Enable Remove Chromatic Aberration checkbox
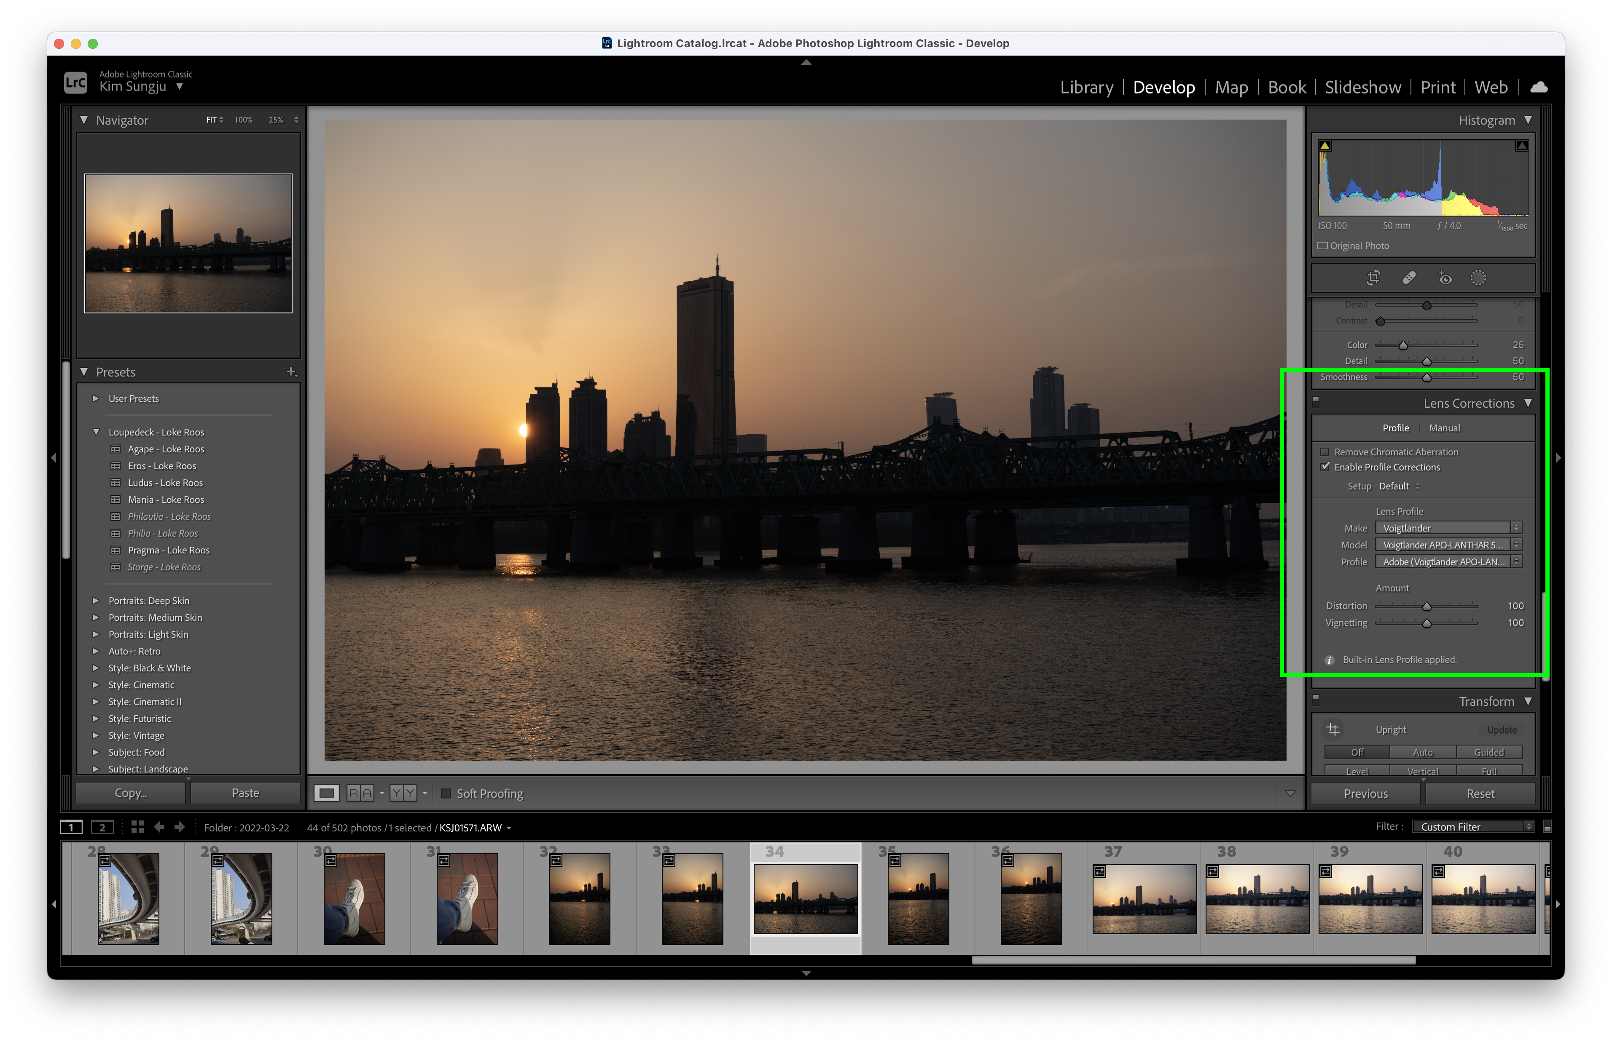1612x1042 pixels. 1324,452
